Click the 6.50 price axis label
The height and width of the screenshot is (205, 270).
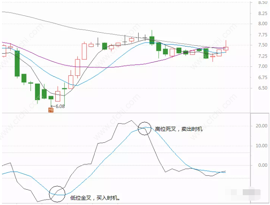262,88
